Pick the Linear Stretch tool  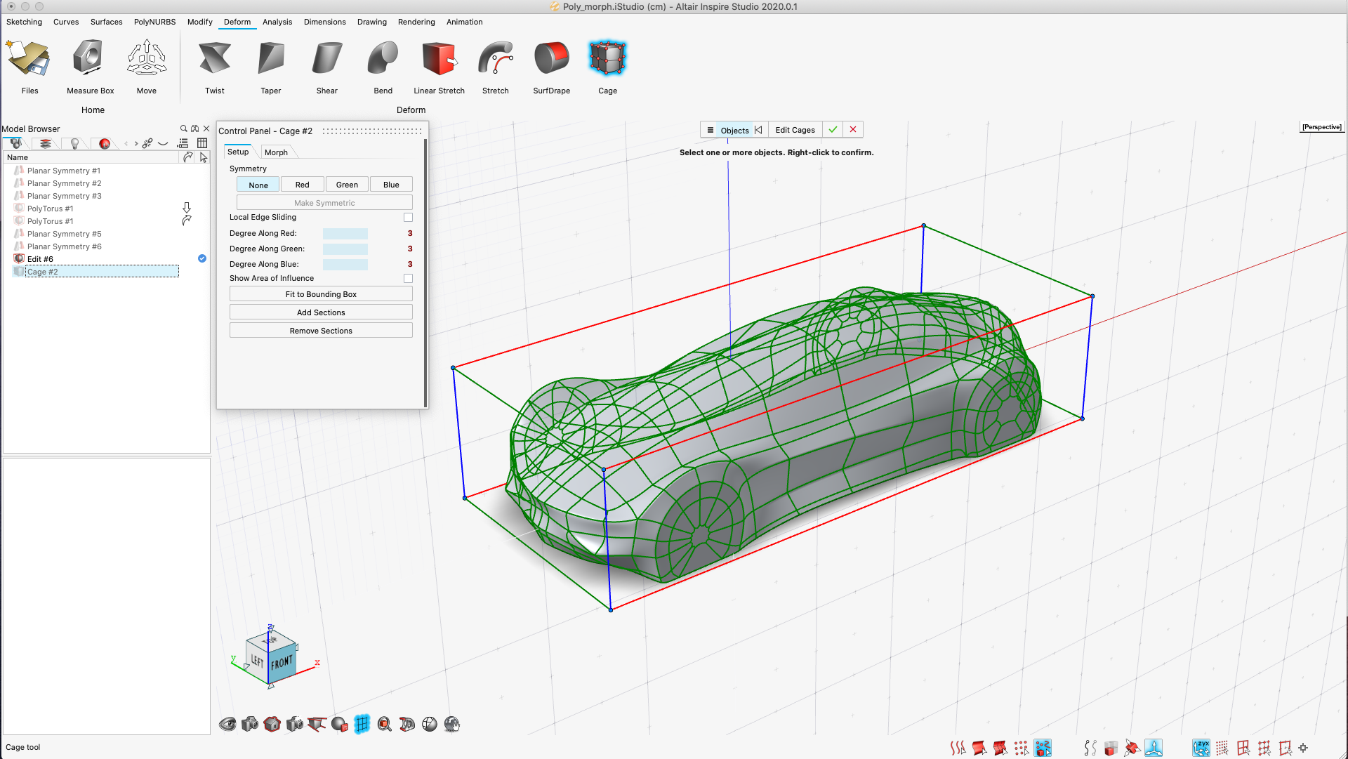[440, 67]
